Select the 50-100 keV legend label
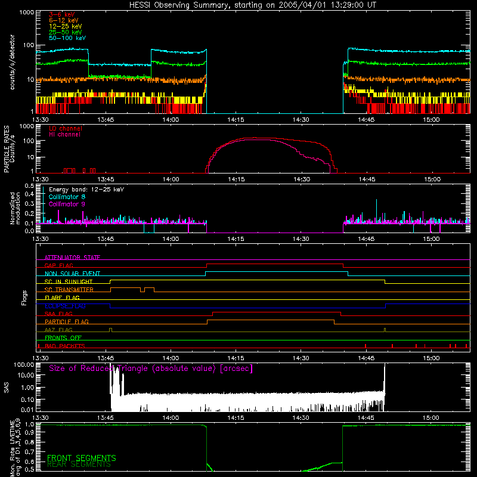This screenshot has width=477, height=477. point(67,38)
